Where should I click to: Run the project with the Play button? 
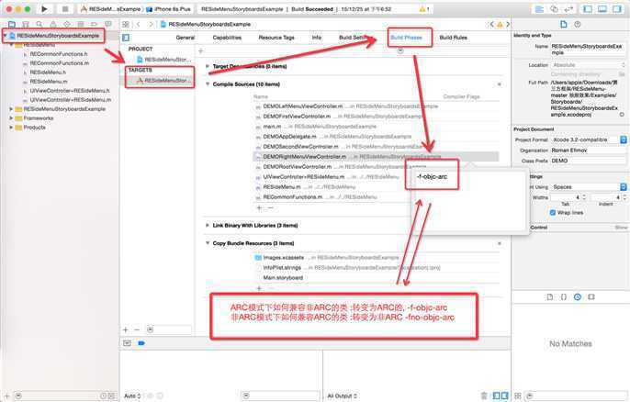(x=44, y=9)
